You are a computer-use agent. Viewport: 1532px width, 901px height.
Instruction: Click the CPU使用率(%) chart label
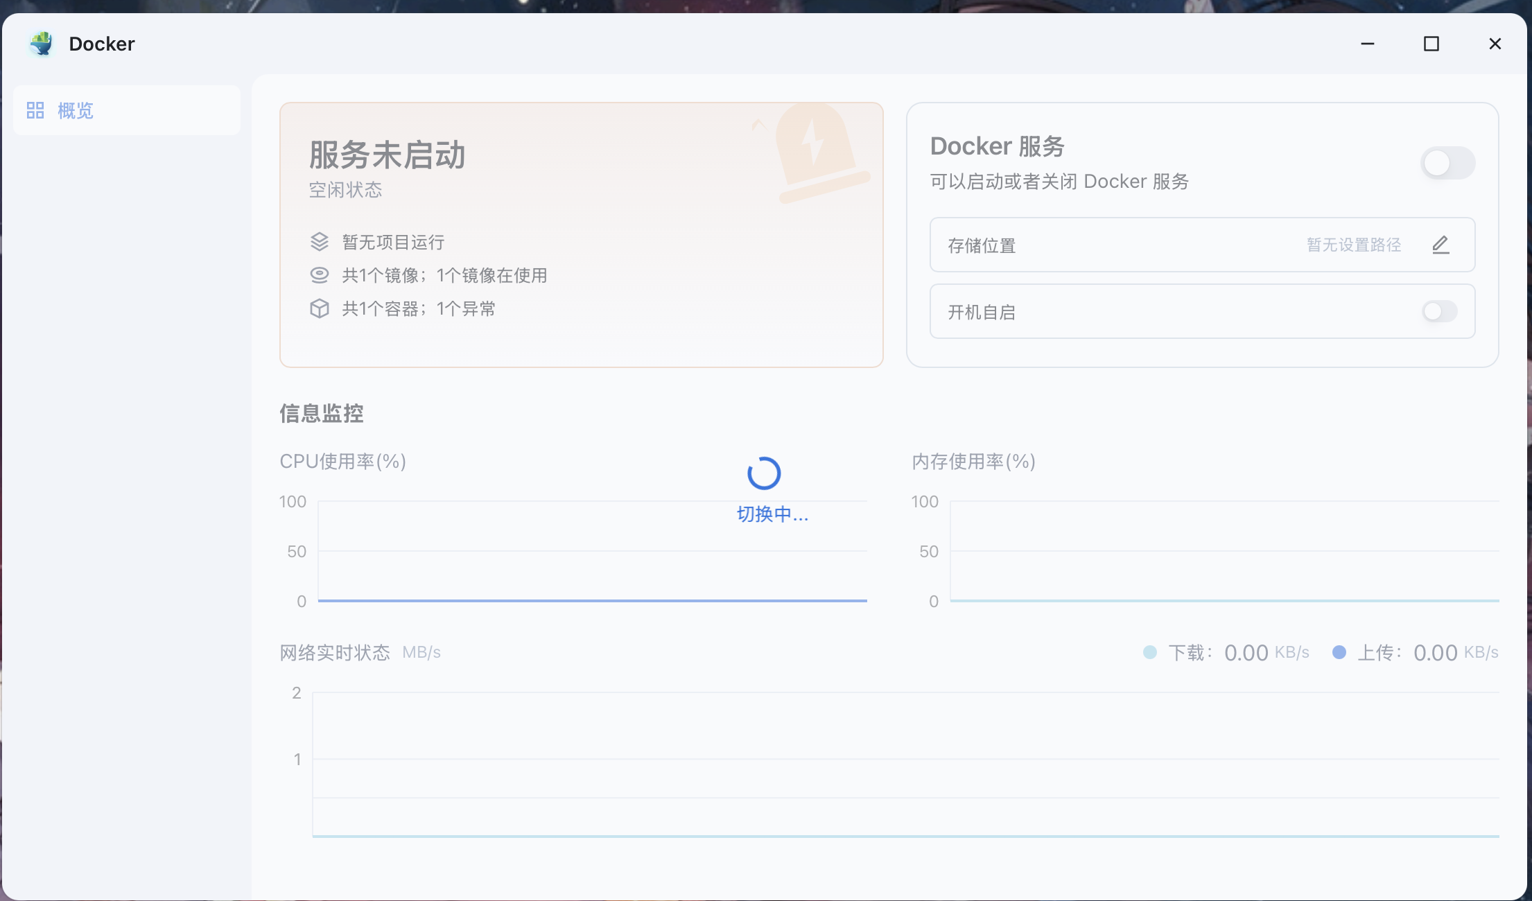coord(343,462)
